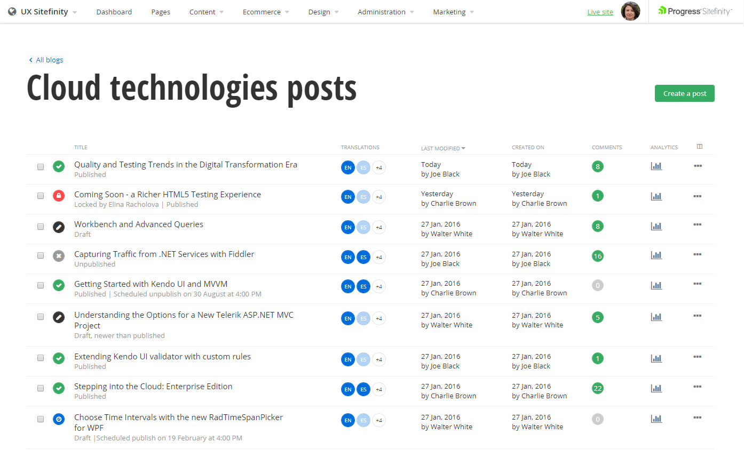This screenshot has height=450, width=744.
Task: Open analytics for Capturing Traffic from .NET Services
Action: click(656, 255)
